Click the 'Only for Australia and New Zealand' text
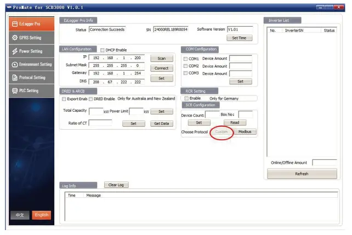The width and height of the screenshot is (352, 235). pyautogui.click(x=146, y=99)
